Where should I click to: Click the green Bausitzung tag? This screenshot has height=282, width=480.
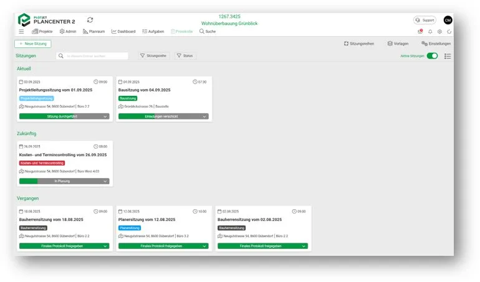128,98
